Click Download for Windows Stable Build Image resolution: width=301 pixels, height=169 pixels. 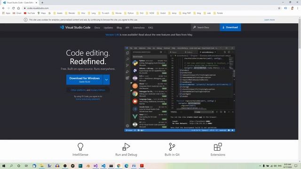[x=85, y=79]
